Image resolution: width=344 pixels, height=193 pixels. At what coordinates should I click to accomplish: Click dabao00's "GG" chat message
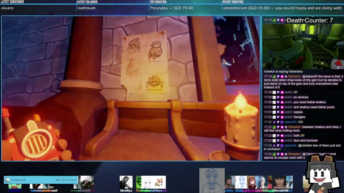[x=301, y=122]
